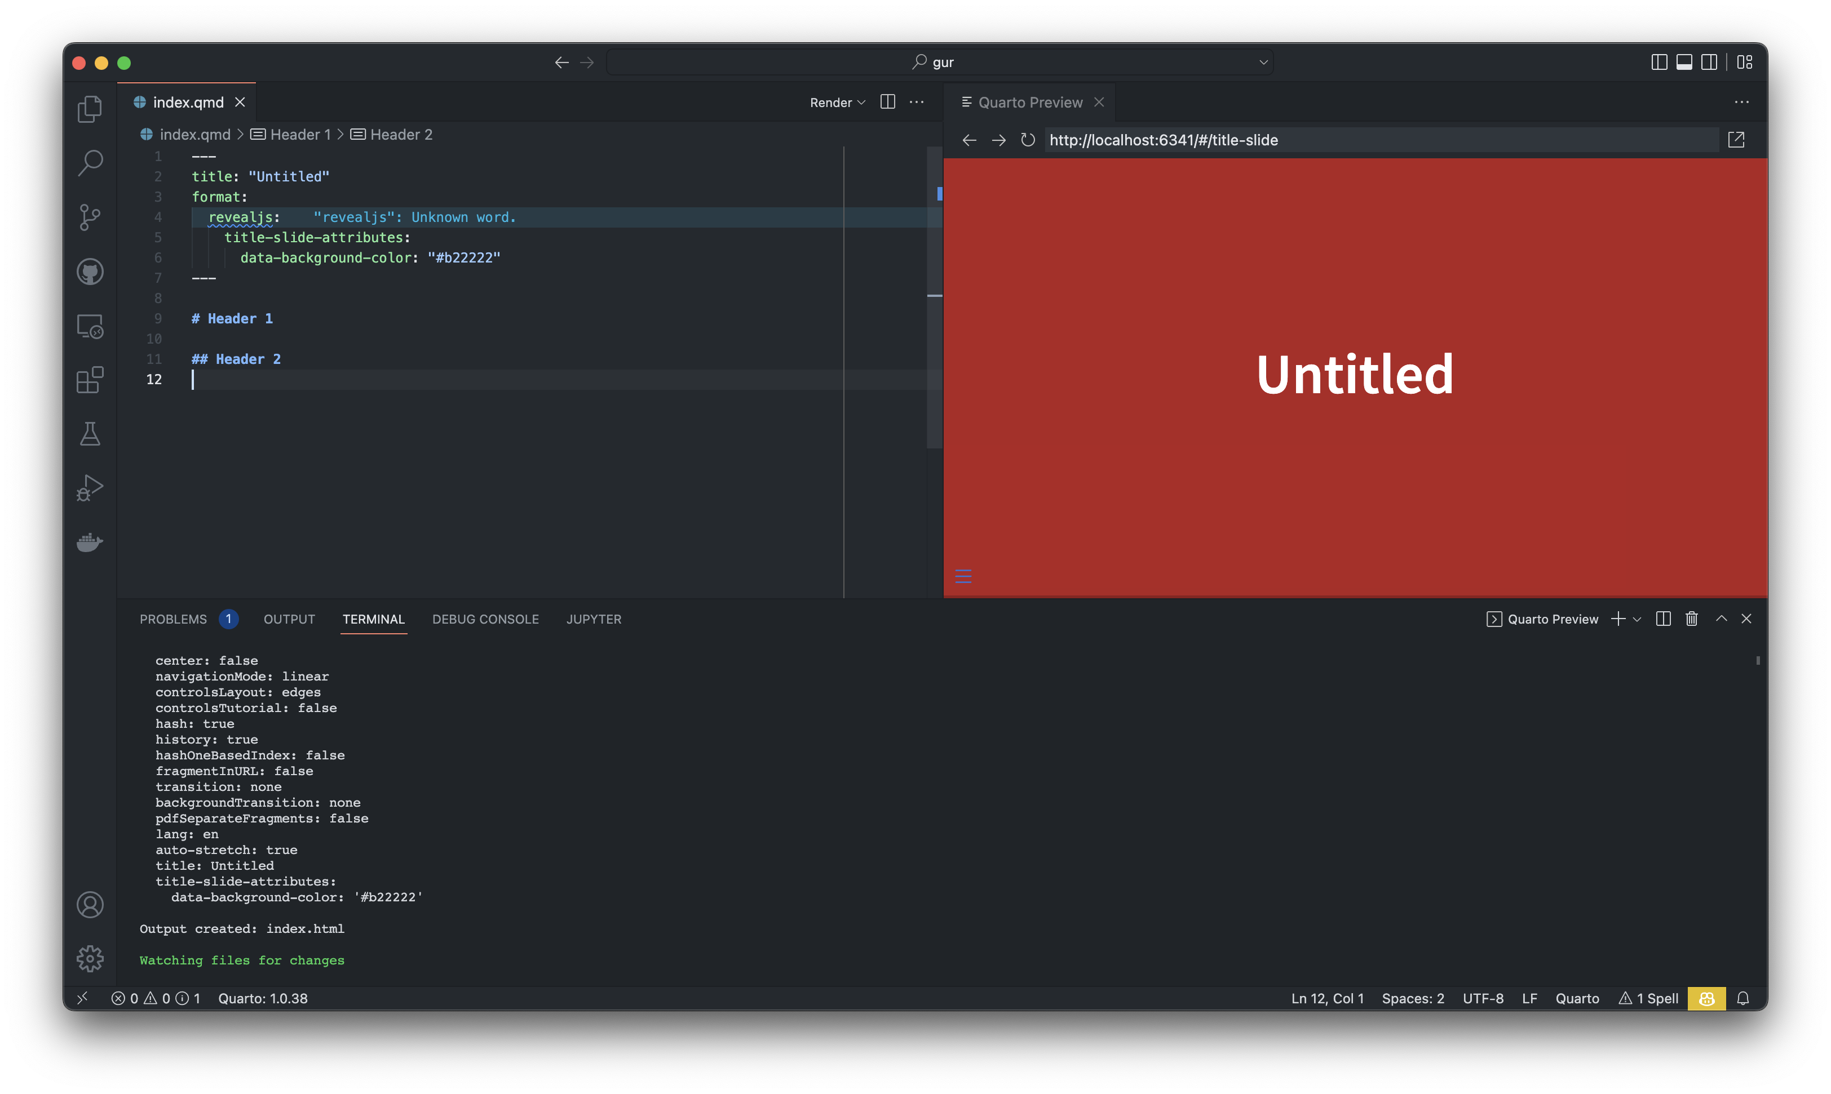Open the Accounts menu icon

pos(90,905)
